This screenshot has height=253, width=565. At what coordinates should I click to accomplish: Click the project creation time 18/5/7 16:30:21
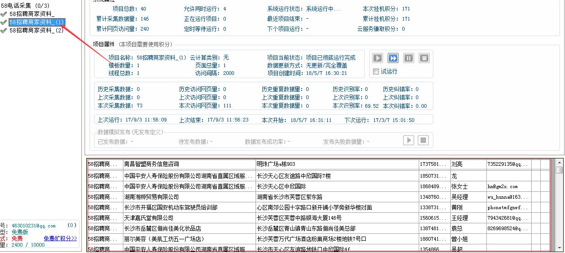coord(326,73)
